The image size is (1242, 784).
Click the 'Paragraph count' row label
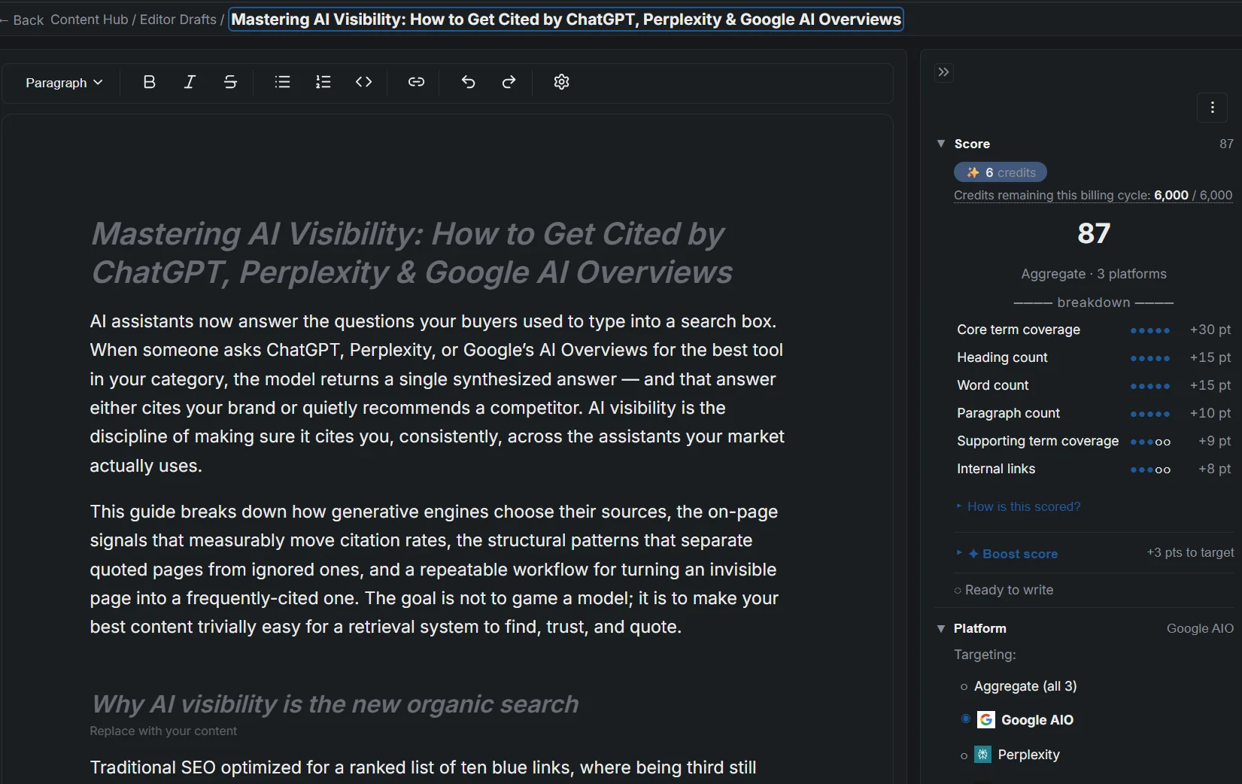click(x=1008, y=413)
